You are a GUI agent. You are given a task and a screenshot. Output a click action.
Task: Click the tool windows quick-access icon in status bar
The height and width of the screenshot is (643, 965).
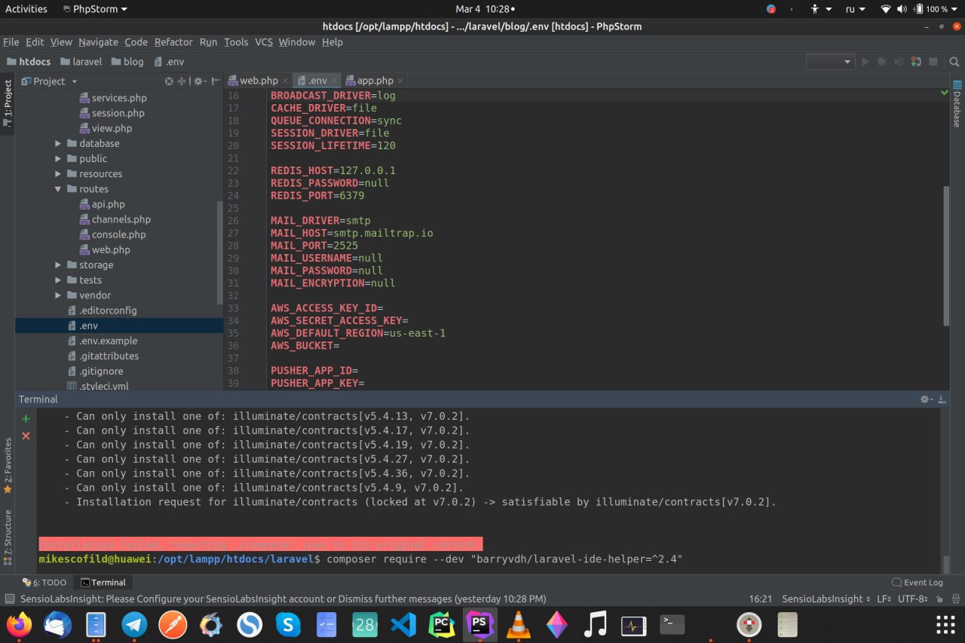[9, 599]
